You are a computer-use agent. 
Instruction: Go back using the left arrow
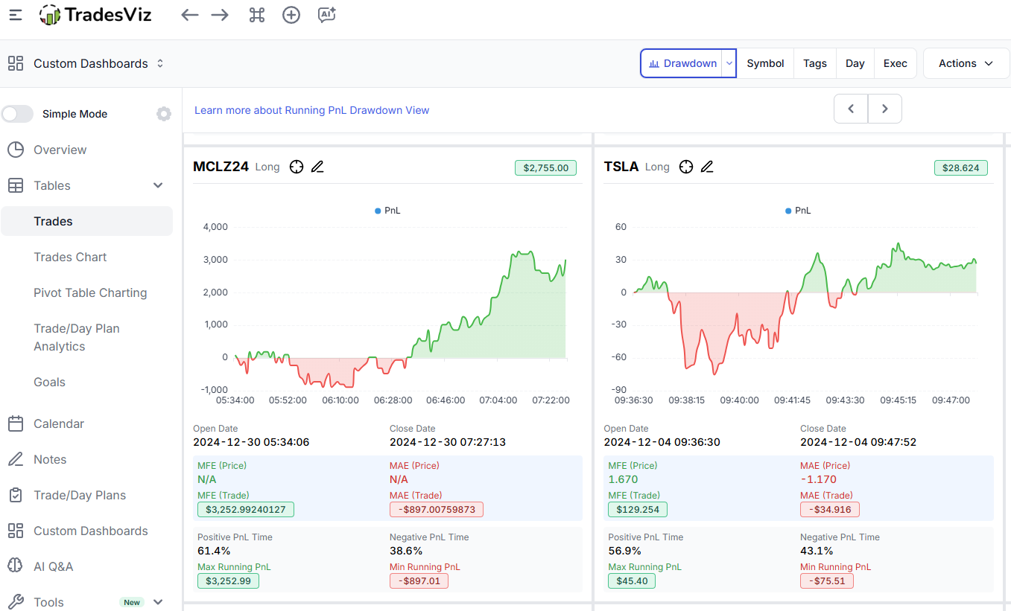coord(190,15)
